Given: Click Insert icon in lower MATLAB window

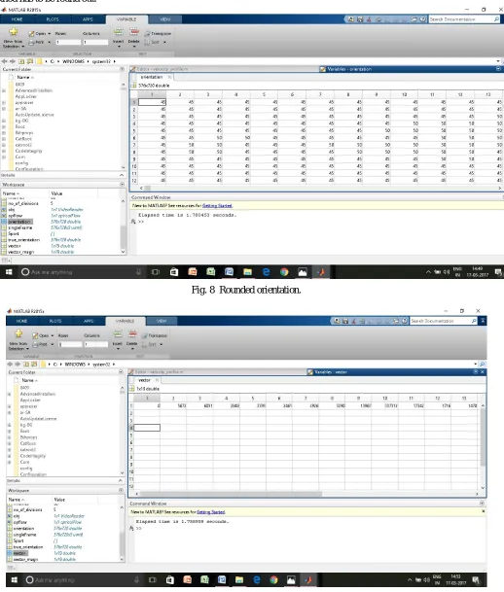Looking at the screenshot, I should point(118,334).
